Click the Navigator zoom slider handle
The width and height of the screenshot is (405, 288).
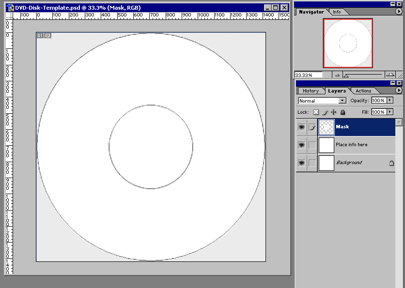[x=346, y=76]
